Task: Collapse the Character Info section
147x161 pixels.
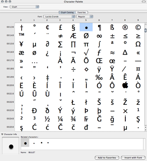Action: (x=2, y=134)
